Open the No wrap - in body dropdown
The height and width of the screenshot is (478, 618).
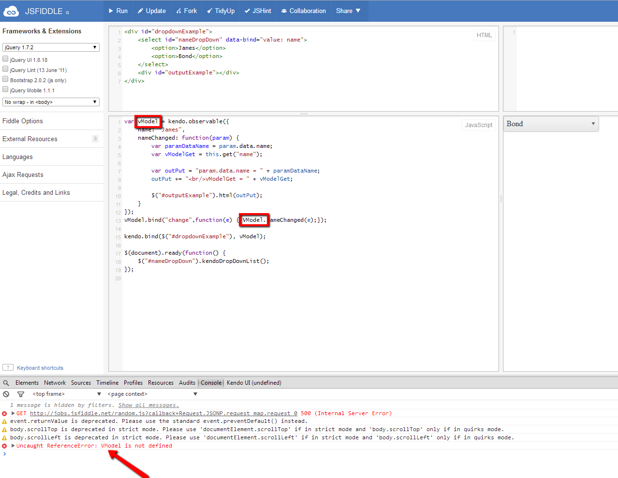pos(51,102)
